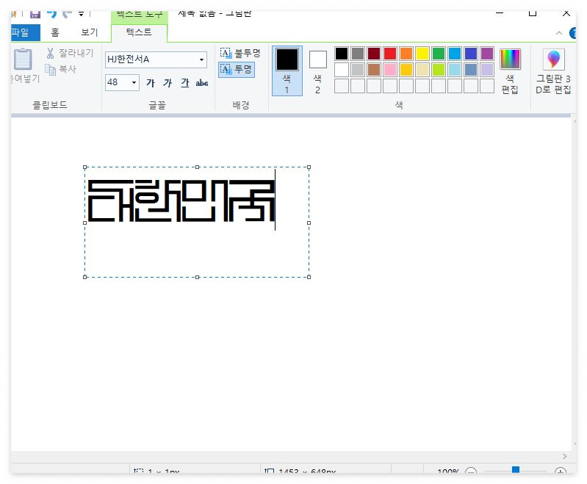587x484 pixels.
Task: Click the zoom out minus button
Action: [x=471, y=471]
